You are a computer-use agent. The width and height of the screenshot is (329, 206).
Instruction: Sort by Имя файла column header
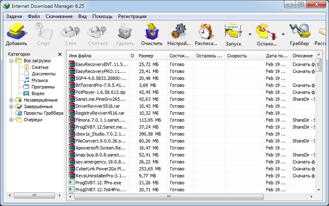(98, 56)
